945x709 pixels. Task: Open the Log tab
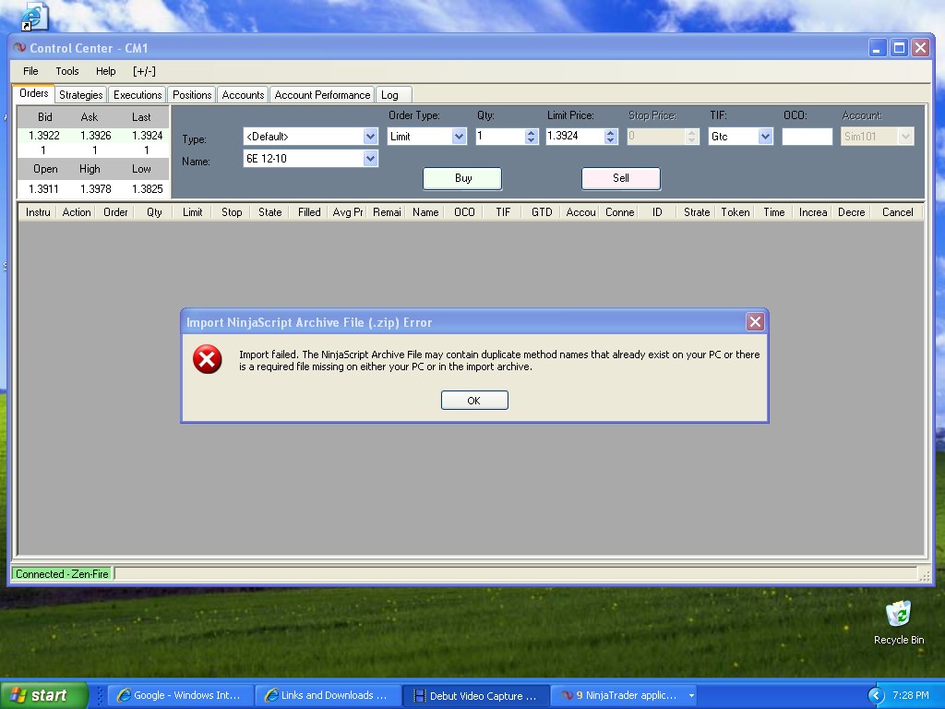[x=394, y=95]
